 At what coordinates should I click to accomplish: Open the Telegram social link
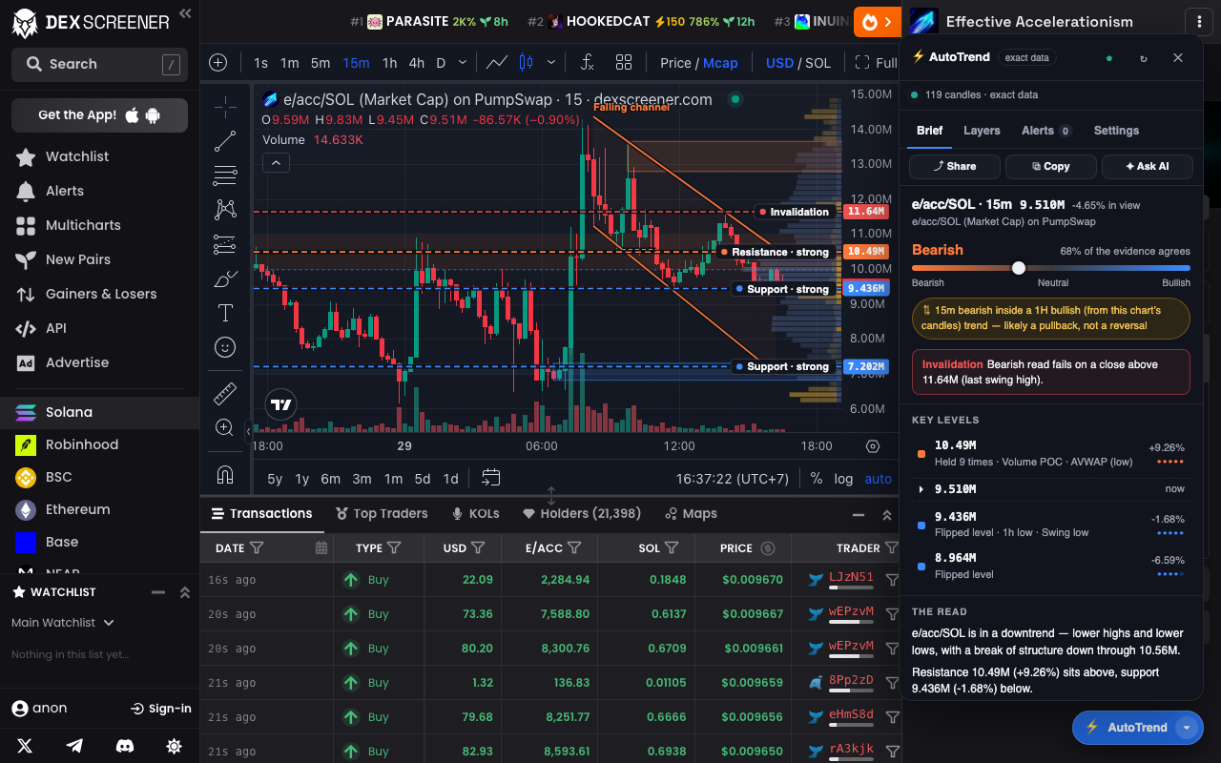[74, 746]
